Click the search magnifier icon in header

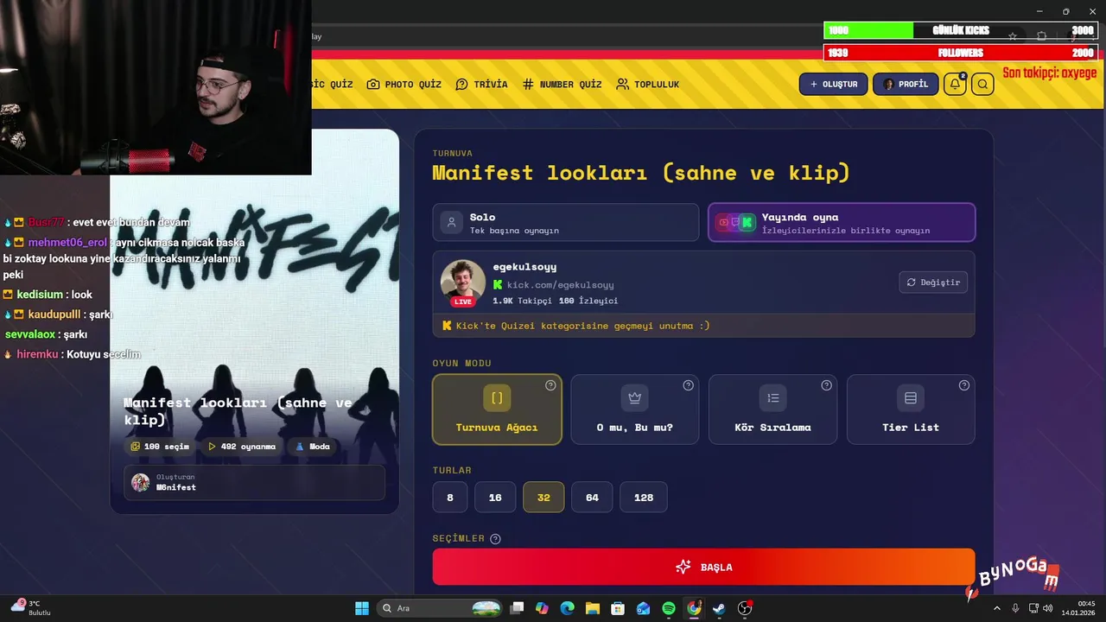coord(982,84)
